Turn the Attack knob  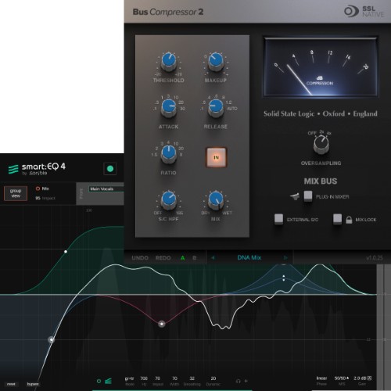click(169, 108)
